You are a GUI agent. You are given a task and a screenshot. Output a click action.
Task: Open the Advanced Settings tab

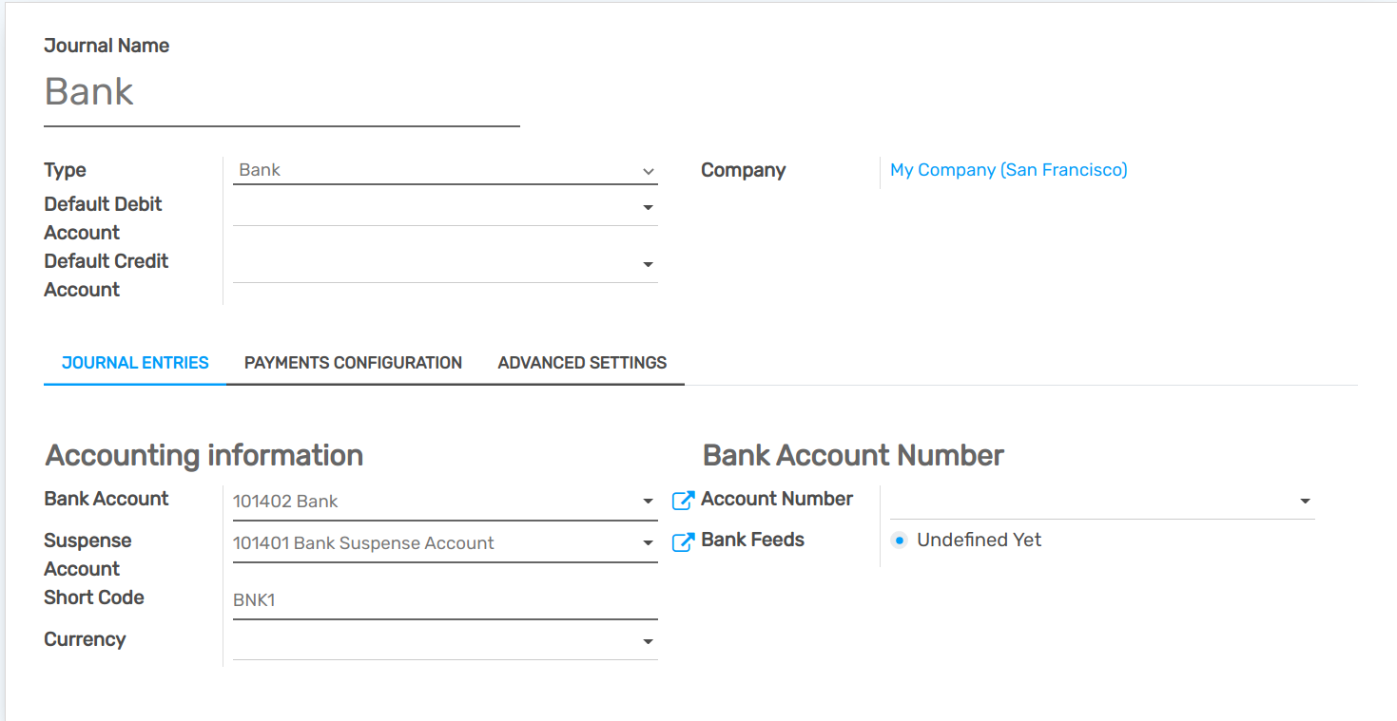(x=581, y=362)
